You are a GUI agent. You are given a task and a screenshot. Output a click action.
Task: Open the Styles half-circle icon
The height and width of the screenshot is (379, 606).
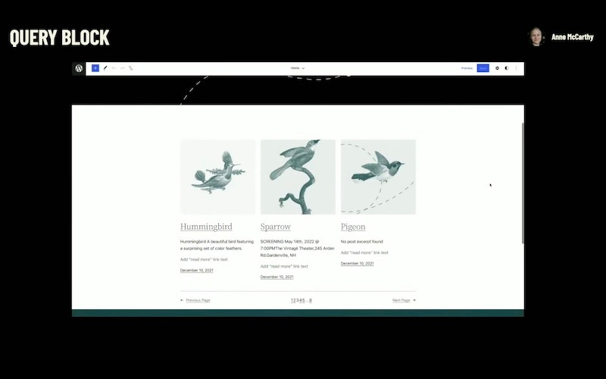click(507, 68)
